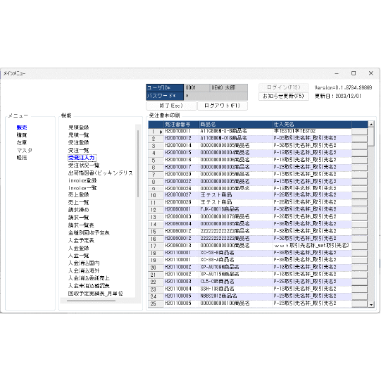Click the 終了(Esc) button
This screenshot has height=381, width=381.
click(171, 106)
